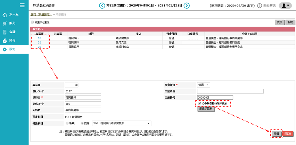Follow the 設定（共通設定） breadcrumb link

41,15
